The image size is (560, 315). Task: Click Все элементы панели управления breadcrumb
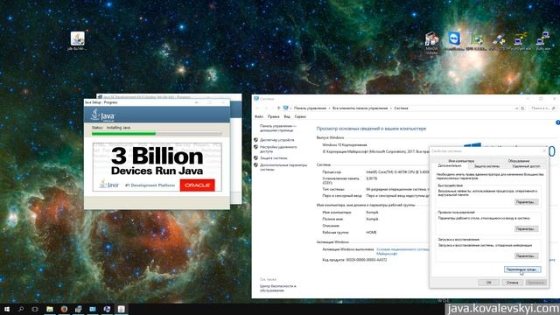pos(360,108)
